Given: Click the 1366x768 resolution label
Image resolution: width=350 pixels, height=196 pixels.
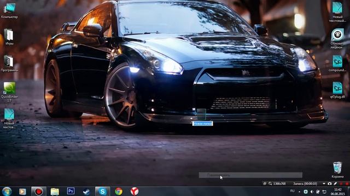Looking at the screenshot, I should [x=279, y=184].
